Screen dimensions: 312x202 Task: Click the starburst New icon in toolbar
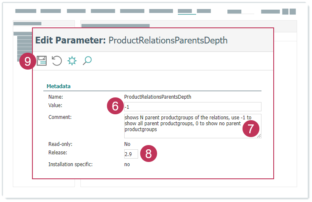click(72, 61)
